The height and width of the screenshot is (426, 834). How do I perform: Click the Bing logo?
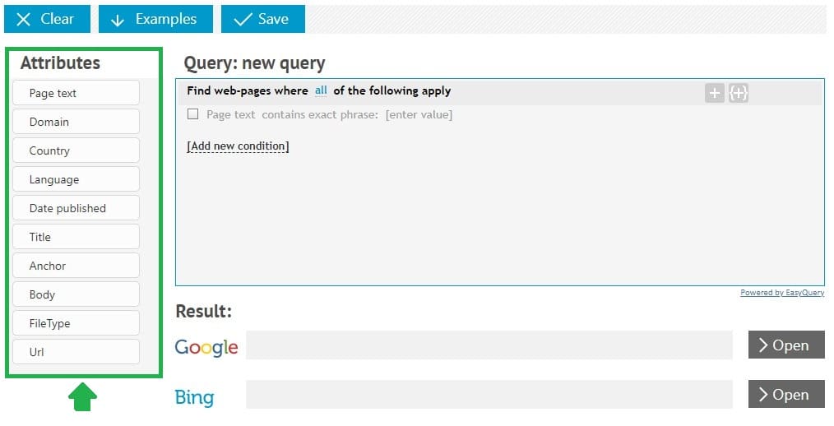click(194, 397)
